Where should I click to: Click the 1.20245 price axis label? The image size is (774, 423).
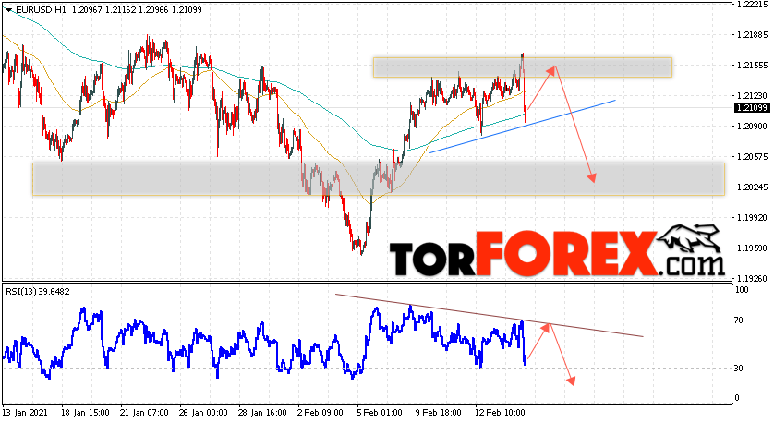(x=752, y=187)
